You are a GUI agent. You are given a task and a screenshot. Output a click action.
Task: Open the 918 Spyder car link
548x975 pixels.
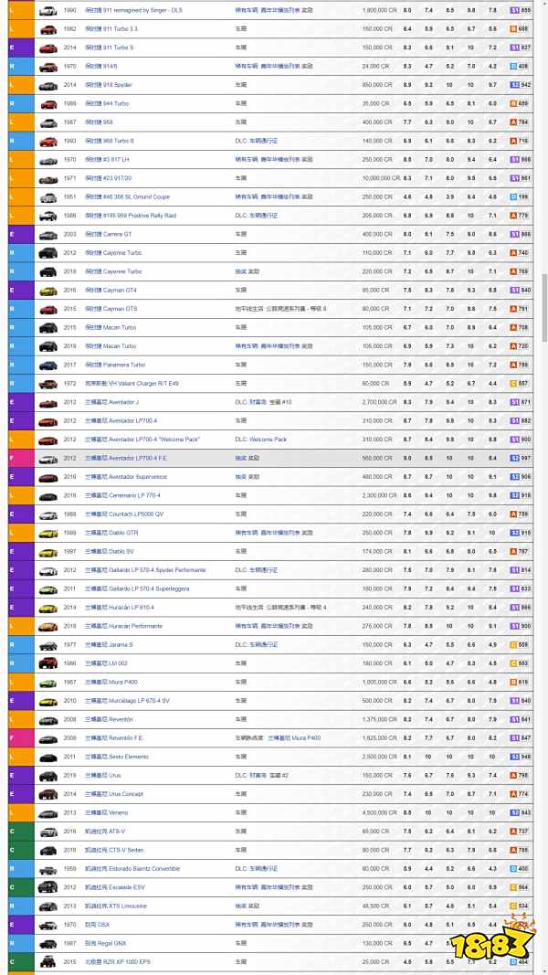(108, 85)
